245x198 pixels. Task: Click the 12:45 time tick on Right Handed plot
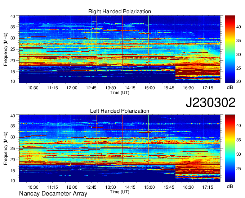tap(91, 88)
